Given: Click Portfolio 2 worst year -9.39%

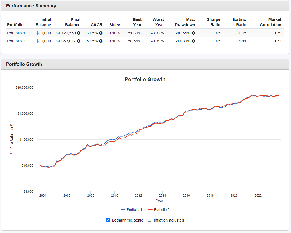Looking at the screenshot, I should [157, 41].
